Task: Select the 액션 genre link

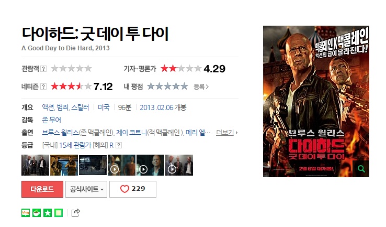Action: click(48, 107)
